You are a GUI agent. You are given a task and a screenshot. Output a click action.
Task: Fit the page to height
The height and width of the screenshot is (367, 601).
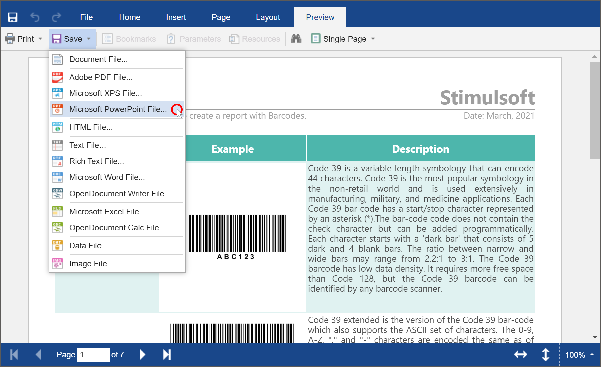(545, 355)
